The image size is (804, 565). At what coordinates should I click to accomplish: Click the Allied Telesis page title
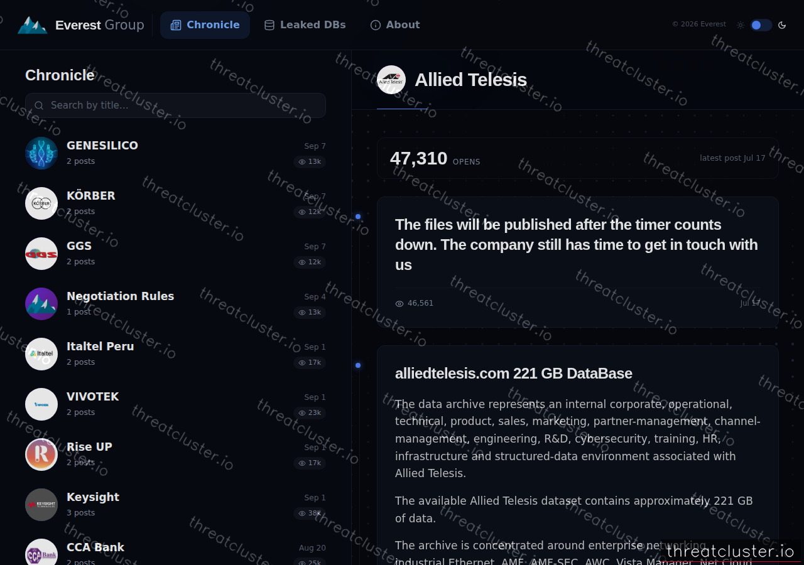click(471, 80)
